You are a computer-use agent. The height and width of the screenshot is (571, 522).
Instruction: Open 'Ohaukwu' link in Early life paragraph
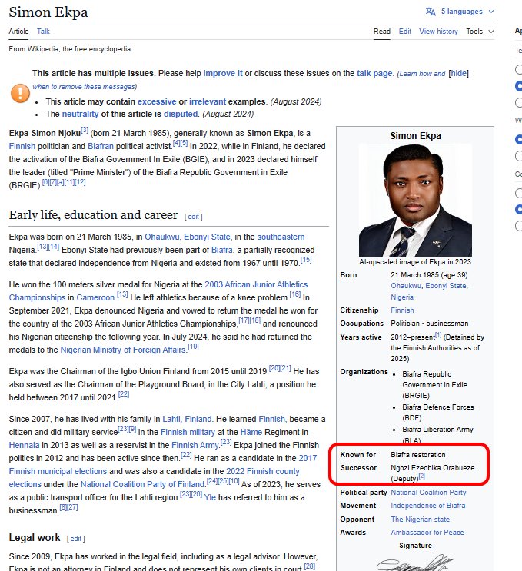pos(161,237)
